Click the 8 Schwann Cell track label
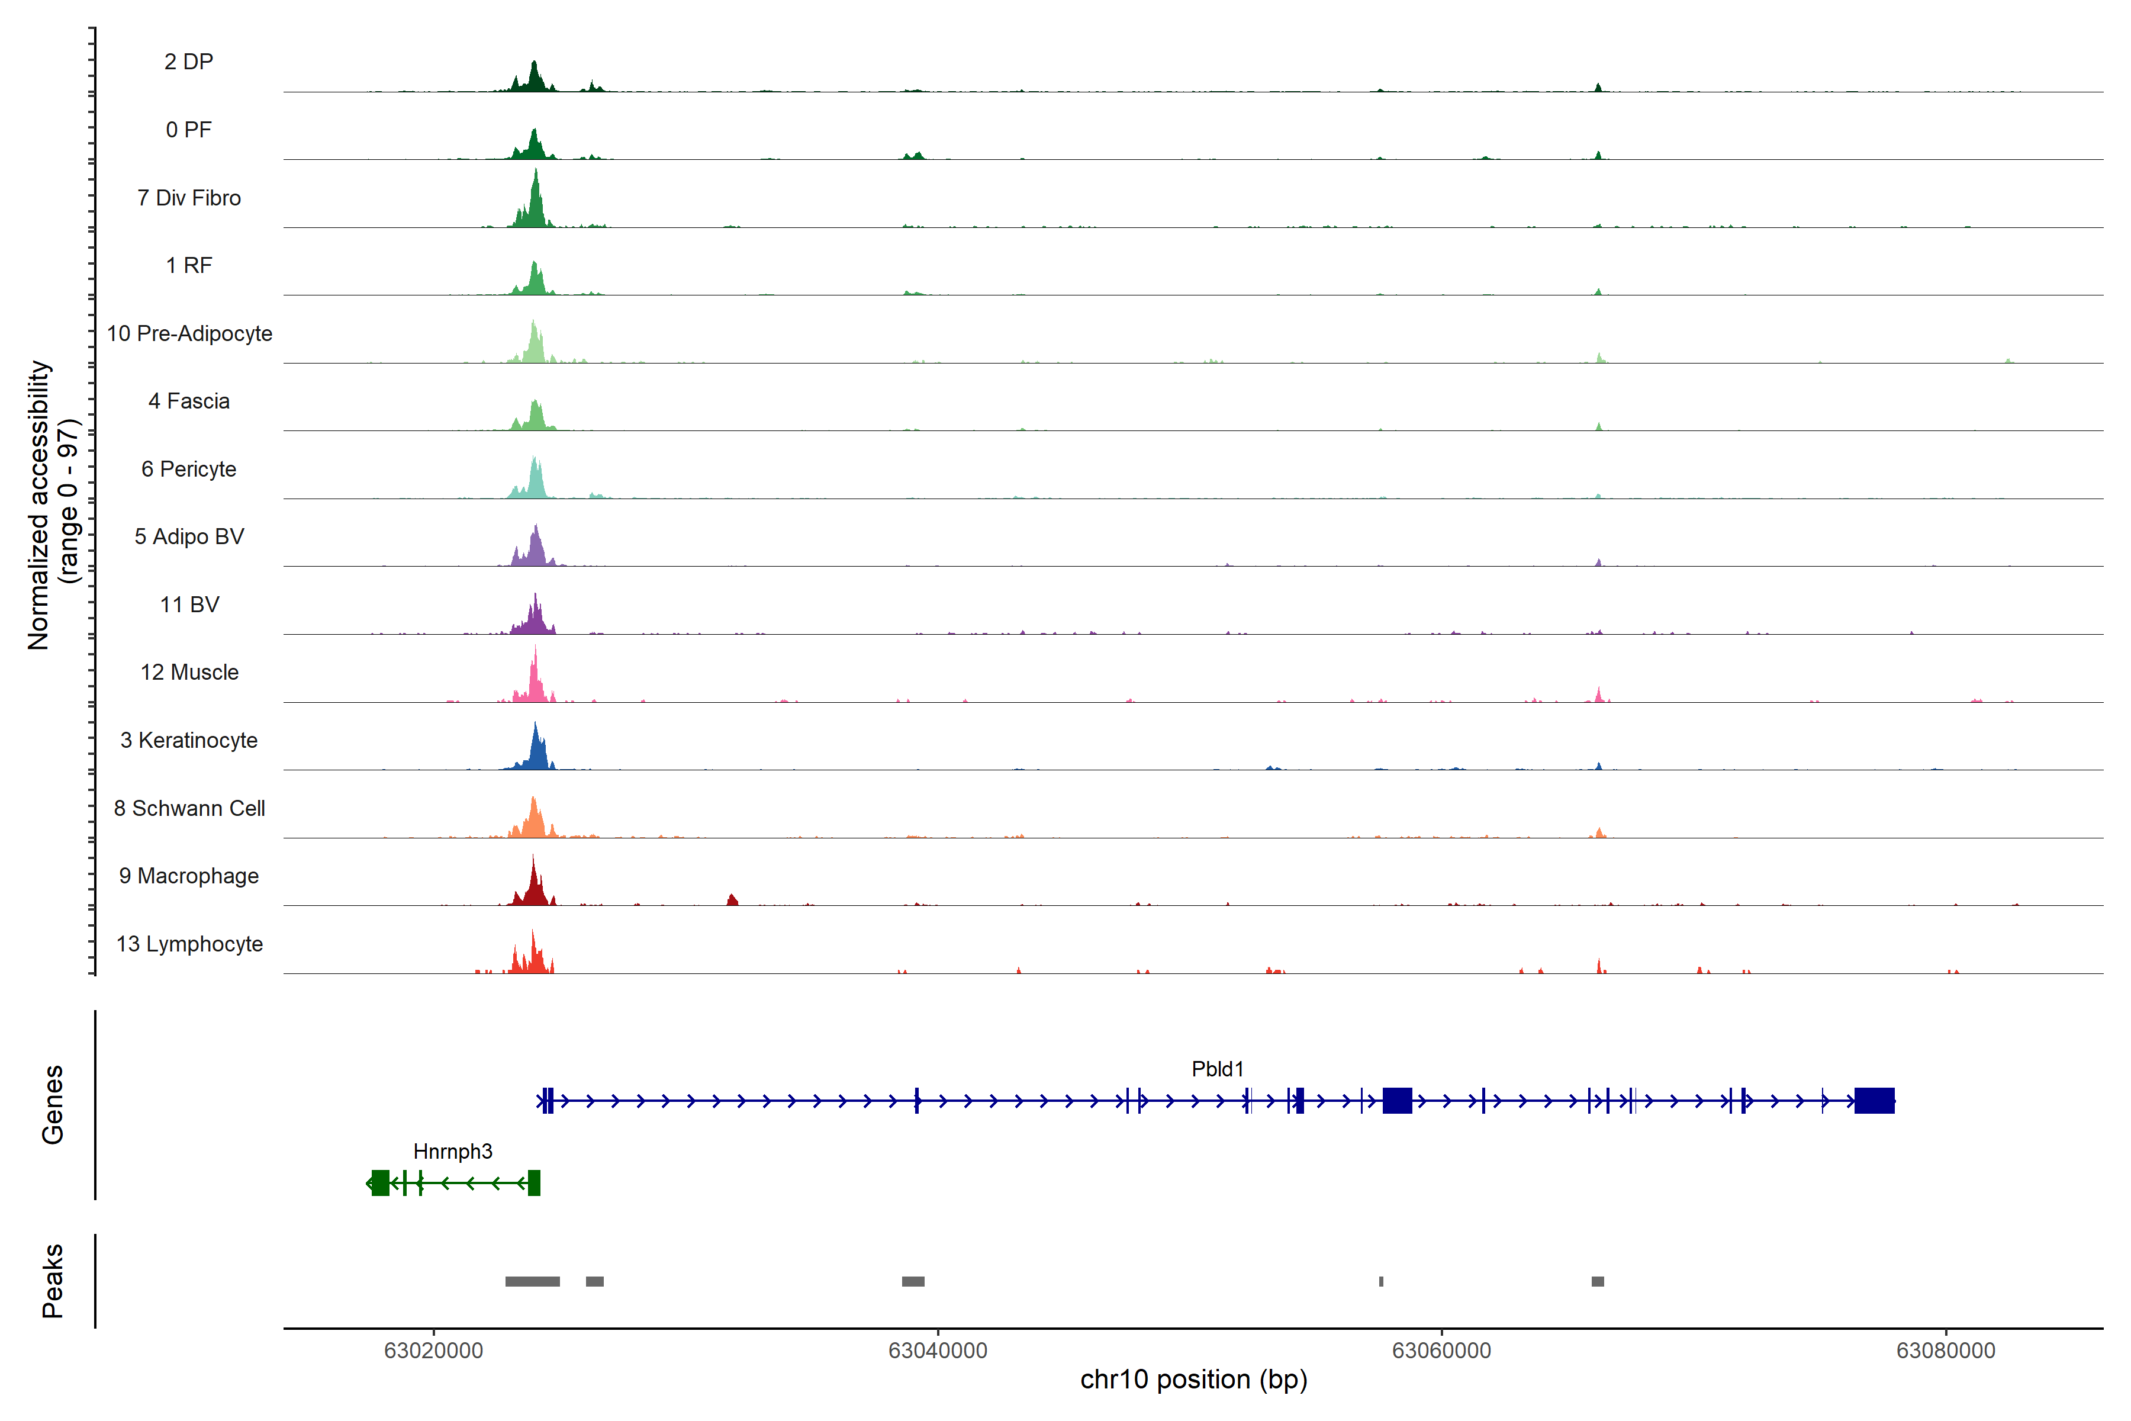The width and height of the screenshot is (2131, 1421). 188,808
